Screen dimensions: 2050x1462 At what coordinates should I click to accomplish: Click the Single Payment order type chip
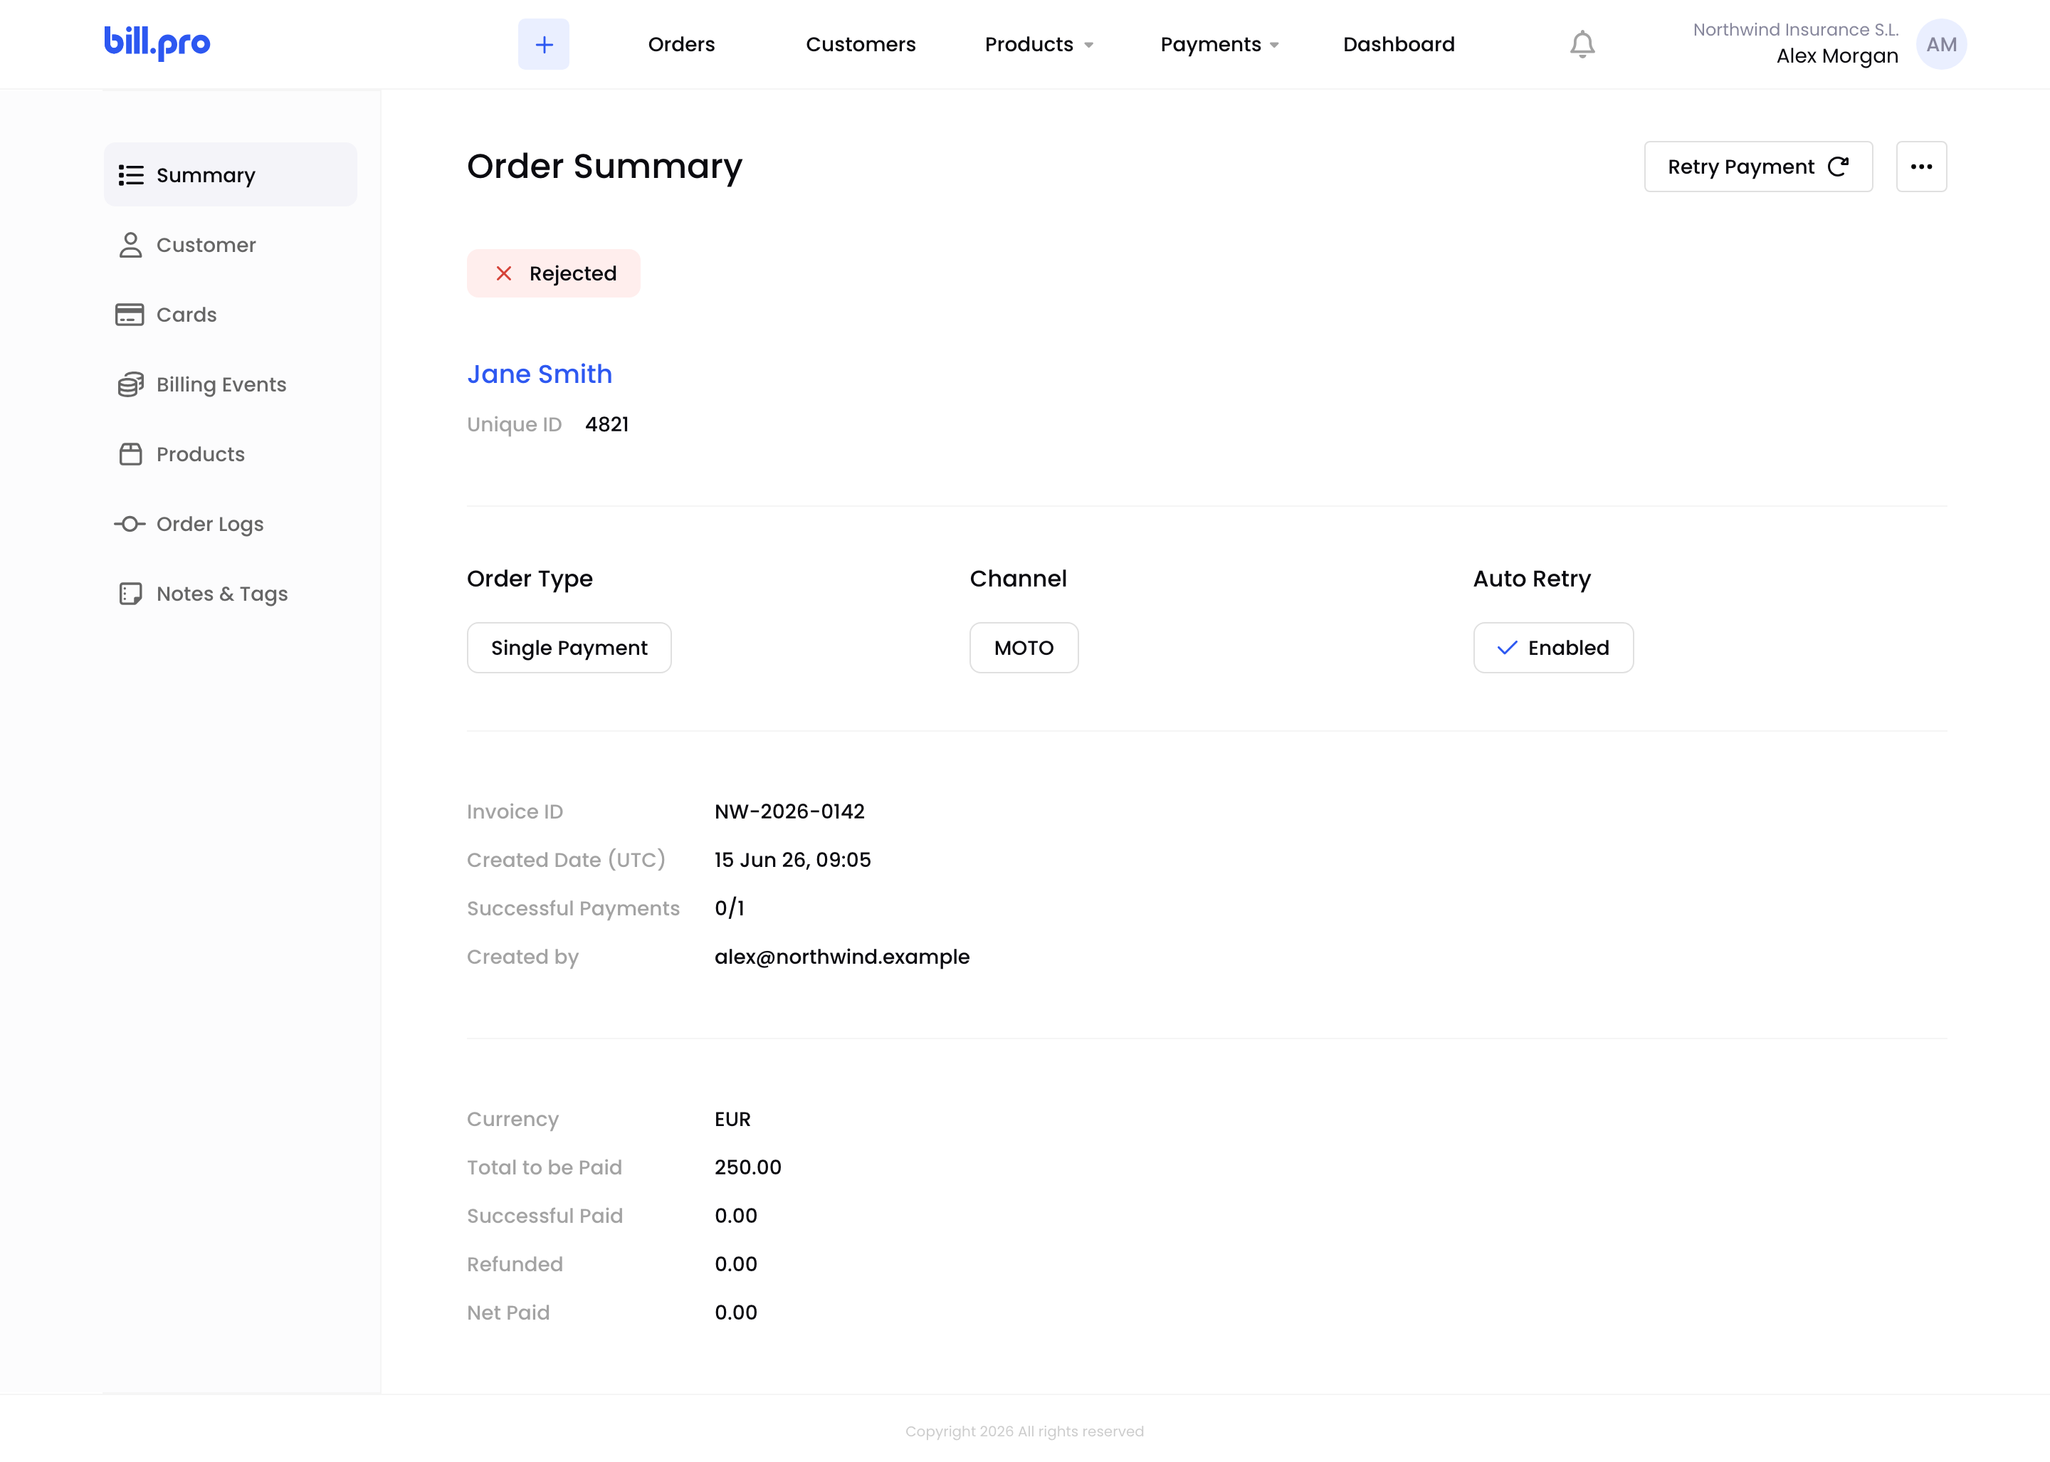(x=569, y=648)
